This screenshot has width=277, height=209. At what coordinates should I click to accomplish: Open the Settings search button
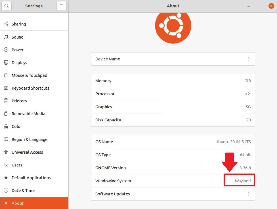pos(7,6)
